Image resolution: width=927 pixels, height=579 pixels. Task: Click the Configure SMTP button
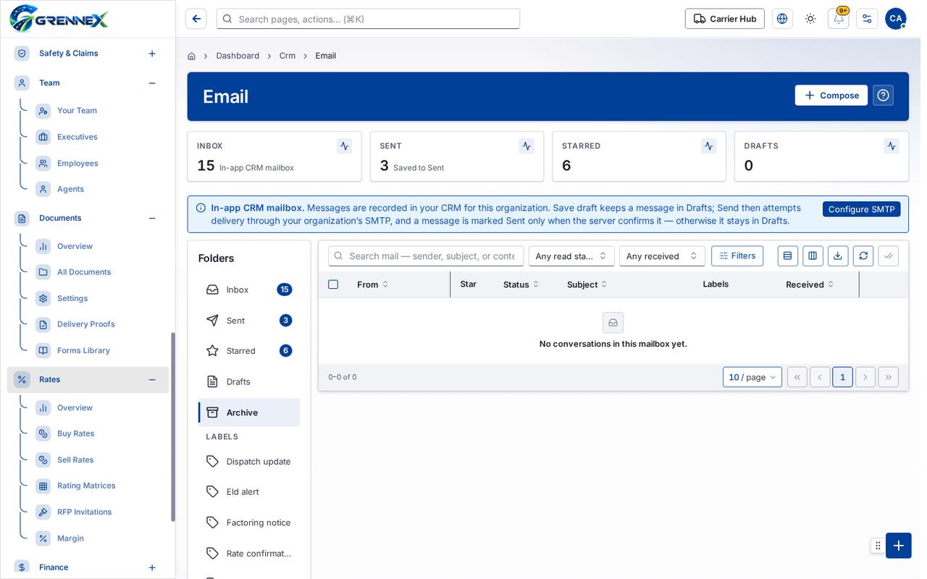pyautogui.click(x=862, y=209)
